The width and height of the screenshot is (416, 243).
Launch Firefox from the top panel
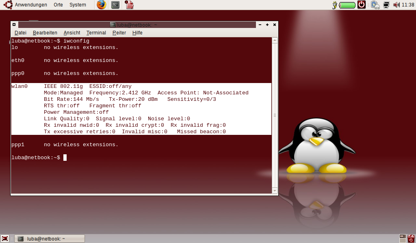point(101,5)
